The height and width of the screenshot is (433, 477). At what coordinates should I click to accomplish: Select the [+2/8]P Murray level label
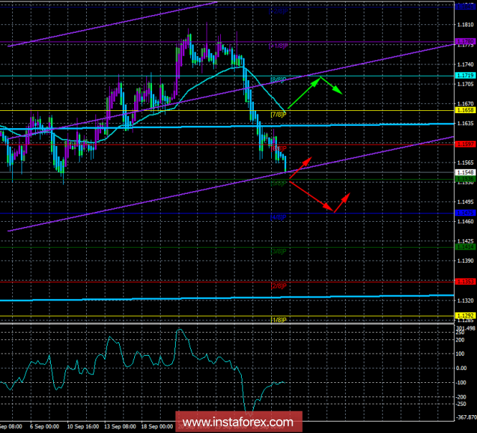click(278, 11)
